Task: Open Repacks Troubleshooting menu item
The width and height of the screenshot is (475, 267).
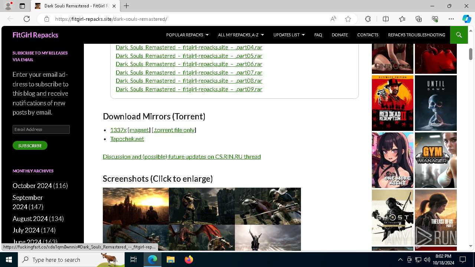Action: coord(416,35)
